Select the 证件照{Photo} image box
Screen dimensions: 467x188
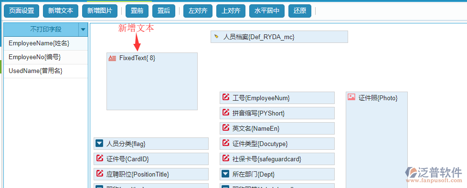[377, 140]
